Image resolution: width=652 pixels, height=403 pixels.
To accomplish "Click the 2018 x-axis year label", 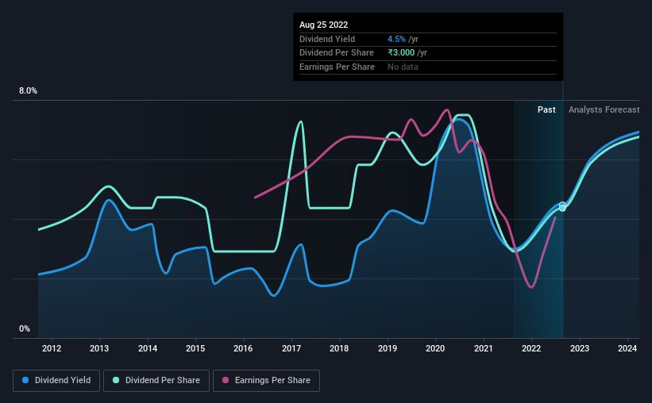I will [339, 348].
